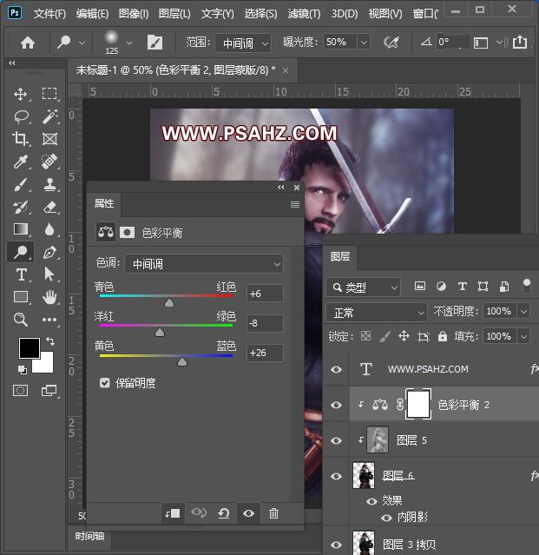The image size is (539, 555).
Task: Click the Home button in options bar
Action: (28, 43)
